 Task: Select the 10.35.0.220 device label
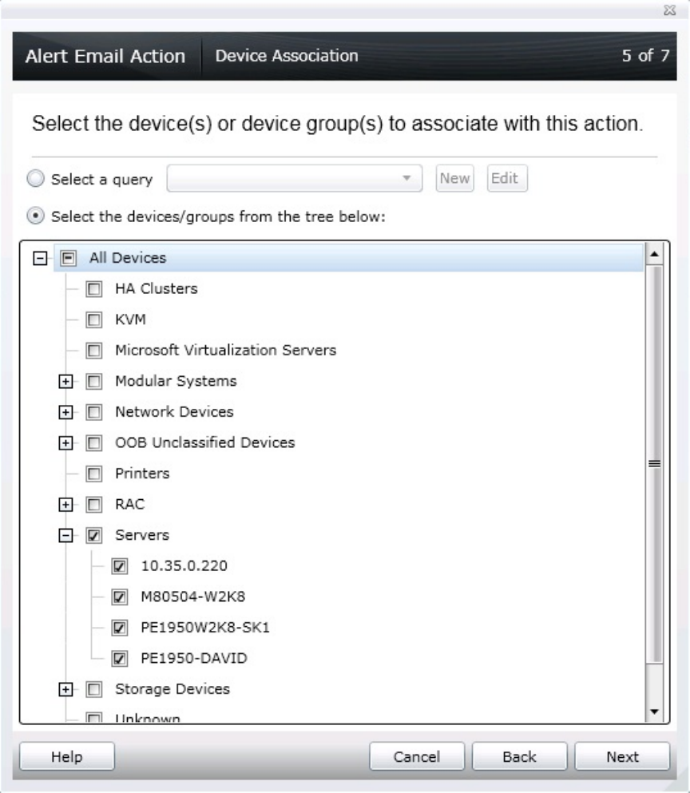coord(184,566)
